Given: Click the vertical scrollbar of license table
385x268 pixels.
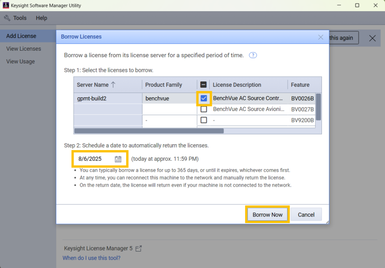Looking at the screenshot, I should (318, 107).
